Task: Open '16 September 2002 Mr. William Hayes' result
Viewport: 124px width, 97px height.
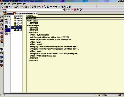Action: [54, 54]
